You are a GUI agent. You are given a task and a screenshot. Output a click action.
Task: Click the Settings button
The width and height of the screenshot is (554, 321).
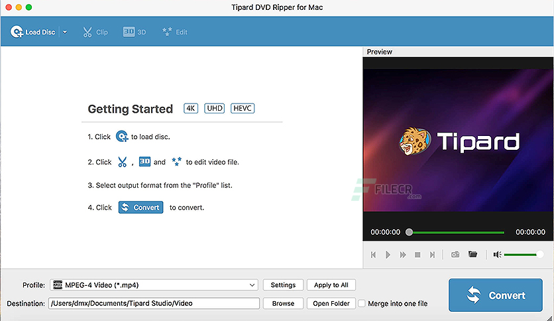click(x=283, y=285)
